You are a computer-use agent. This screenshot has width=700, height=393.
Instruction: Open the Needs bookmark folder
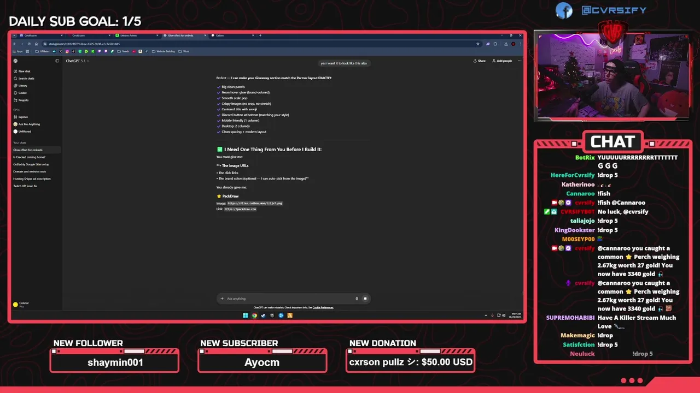click(x=123, y=51)
